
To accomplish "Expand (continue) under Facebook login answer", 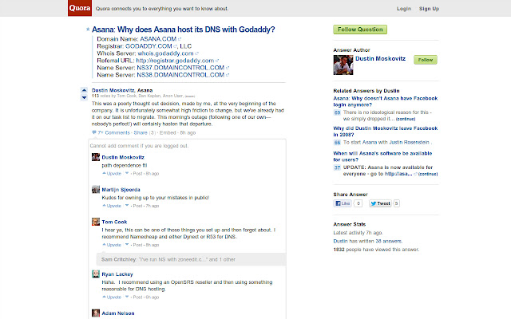I will click(406, 119).
